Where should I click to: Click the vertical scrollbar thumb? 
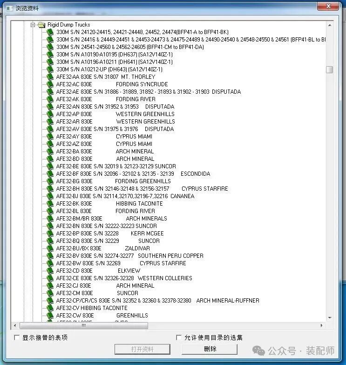[x=330, y=69]
